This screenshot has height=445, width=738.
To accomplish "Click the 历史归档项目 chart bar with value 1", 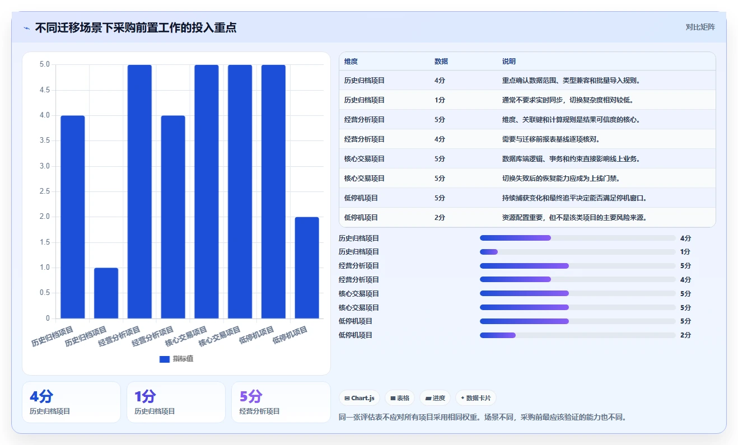I will point(106,293).
